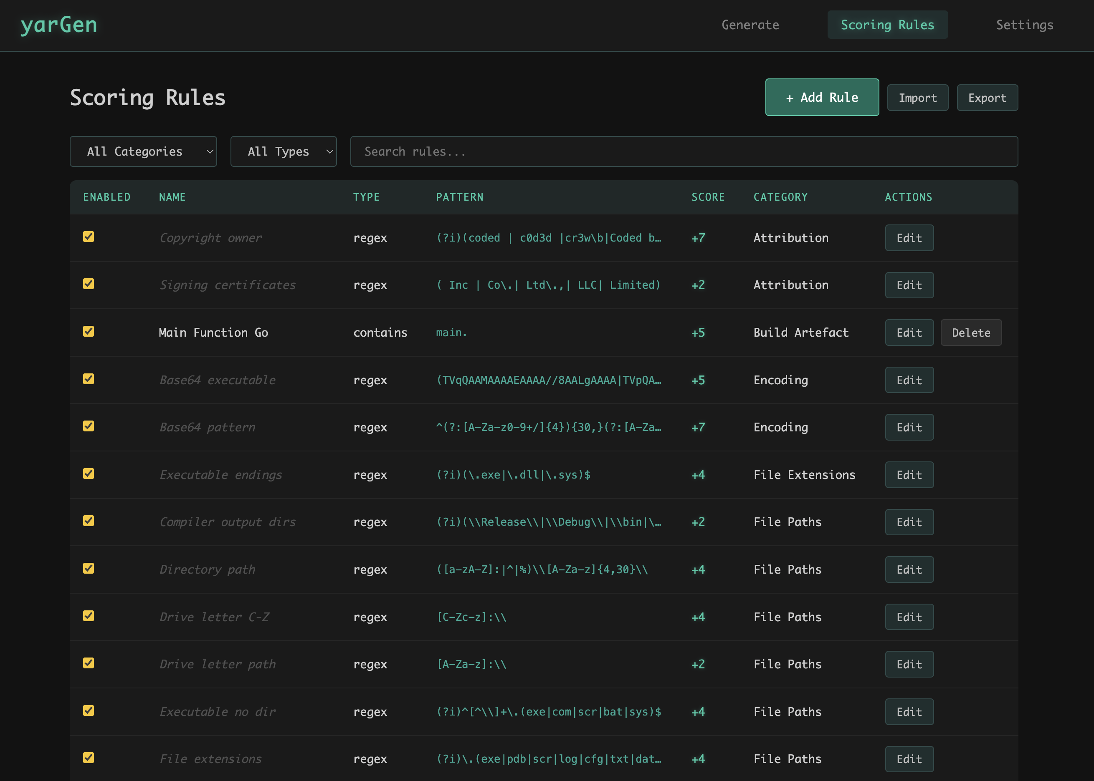Edit the Main Function Go rule
This screenshot has height=781, width=1094.
(x=909, y=333)
